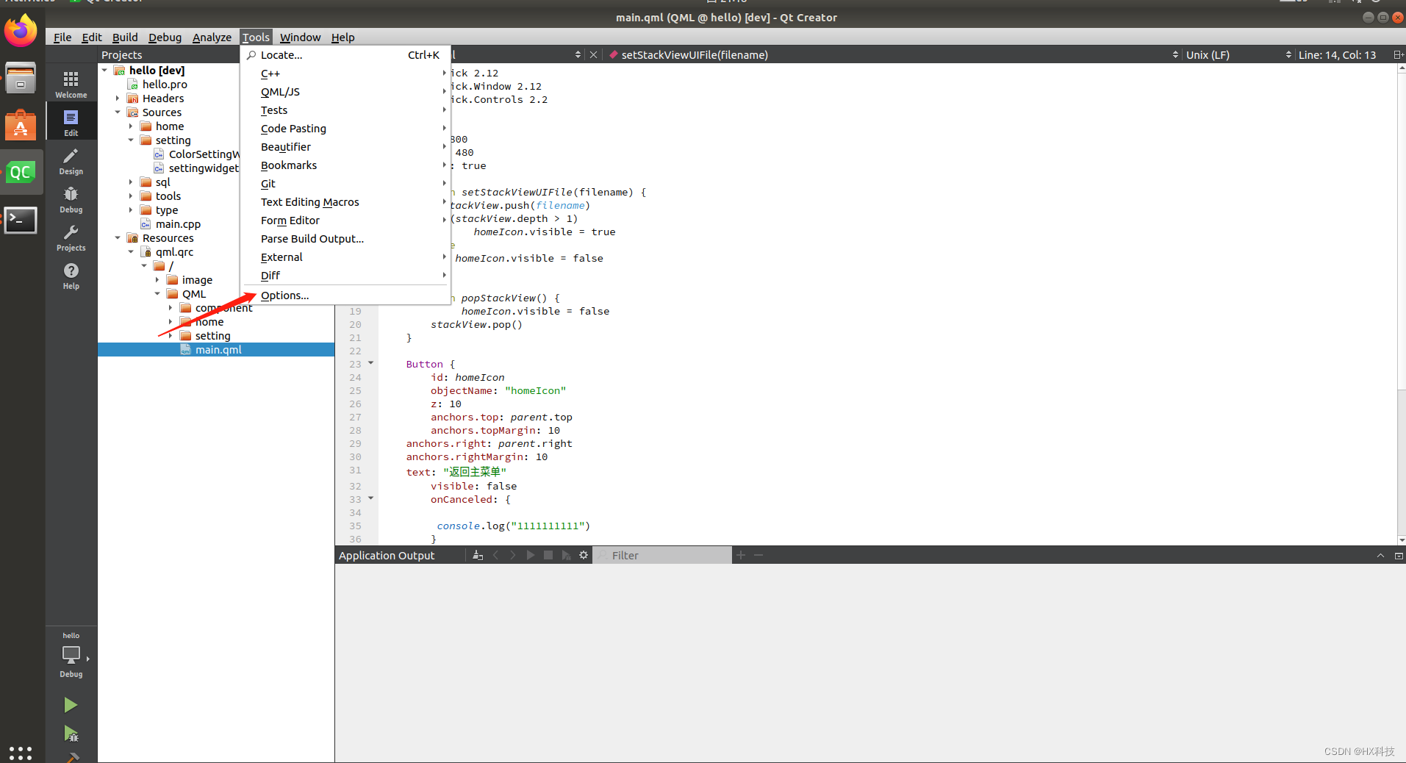
Task: Collapse the QML folder
Action: 157,294
